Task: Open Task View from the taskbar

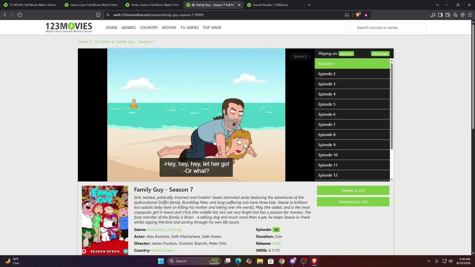Action: (x=227, y=261)
